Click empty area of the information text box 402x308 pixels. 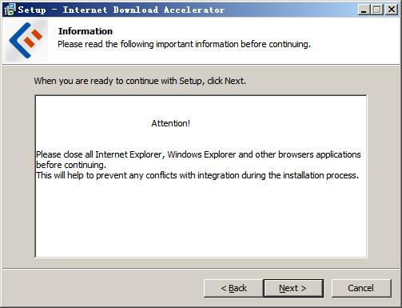pyautogui.click(x=201, y=218)
